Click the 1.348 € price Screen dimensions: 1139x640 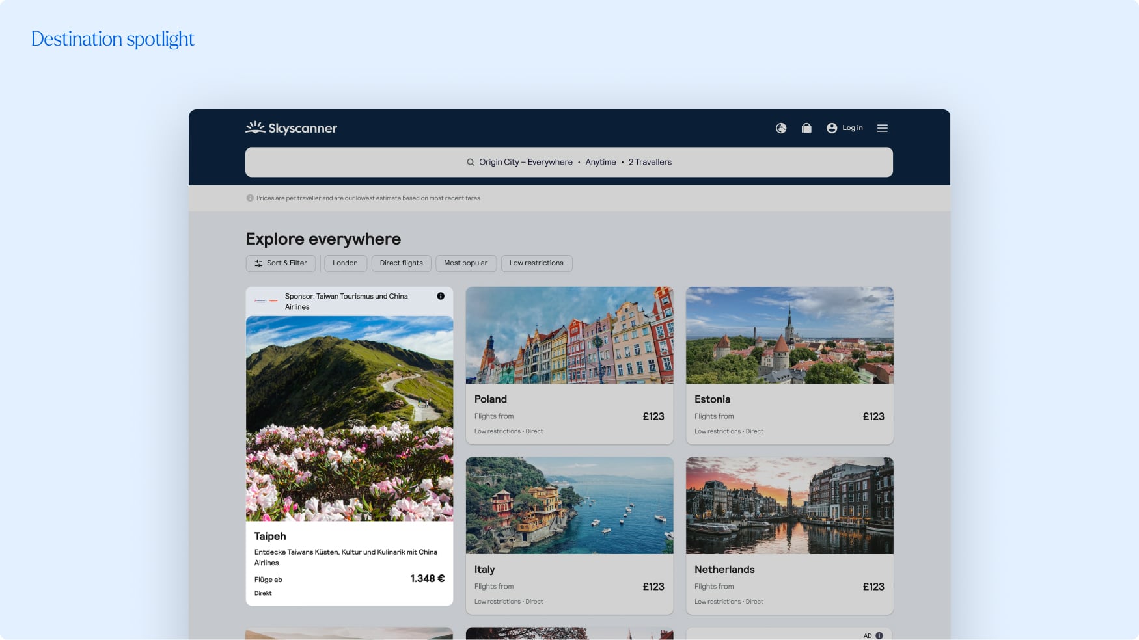point(428,578)
